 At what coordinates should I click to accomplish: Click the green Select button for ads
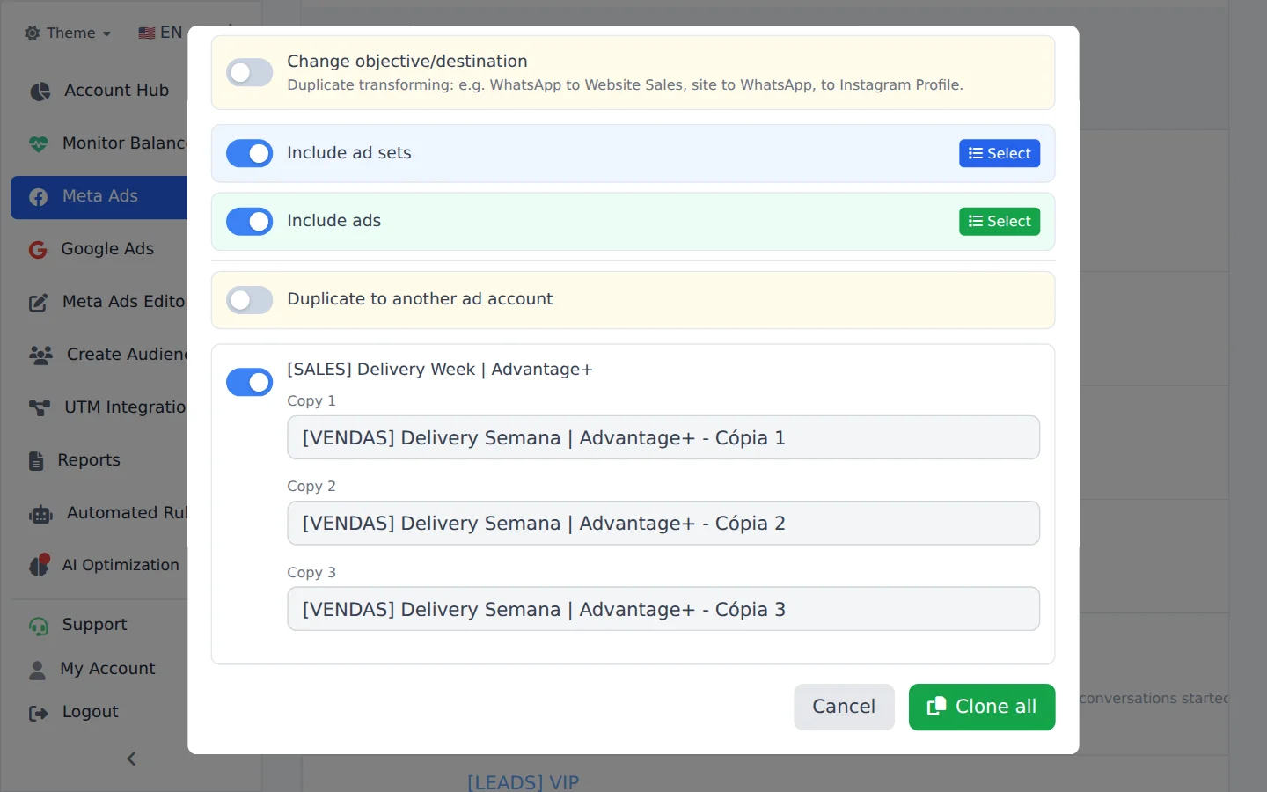(x=1000, y=221)
